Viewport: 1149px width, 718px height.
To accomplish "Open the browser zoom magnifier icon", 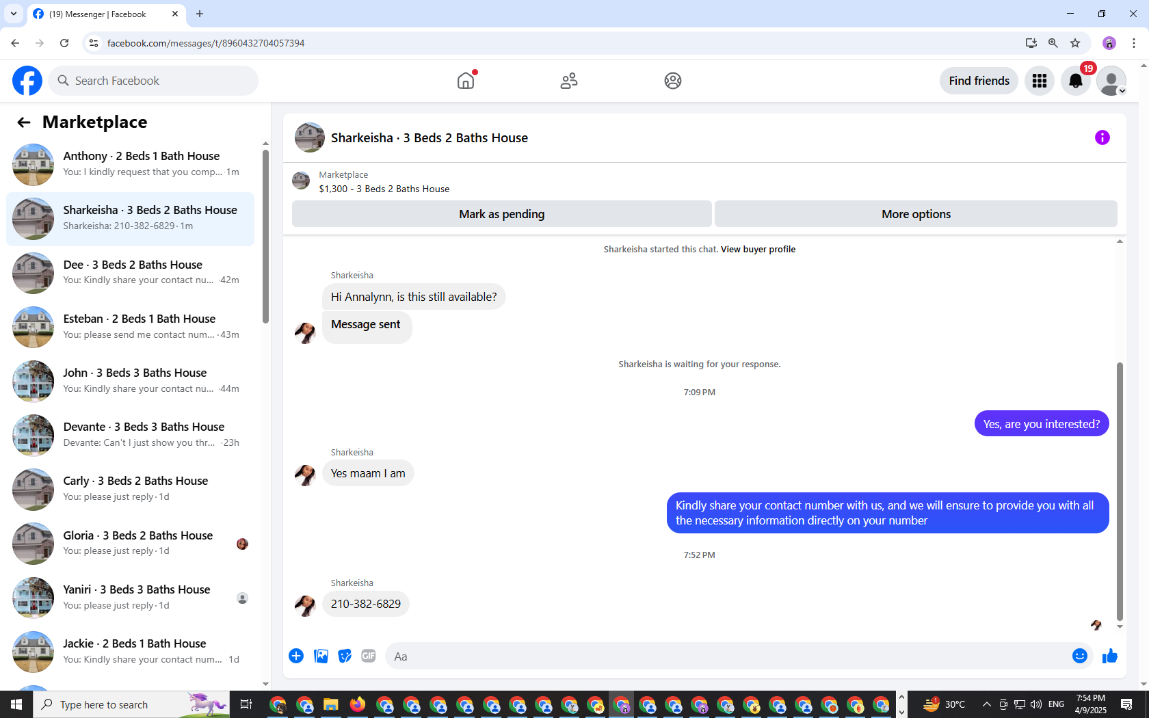I will click(1053, 43).
